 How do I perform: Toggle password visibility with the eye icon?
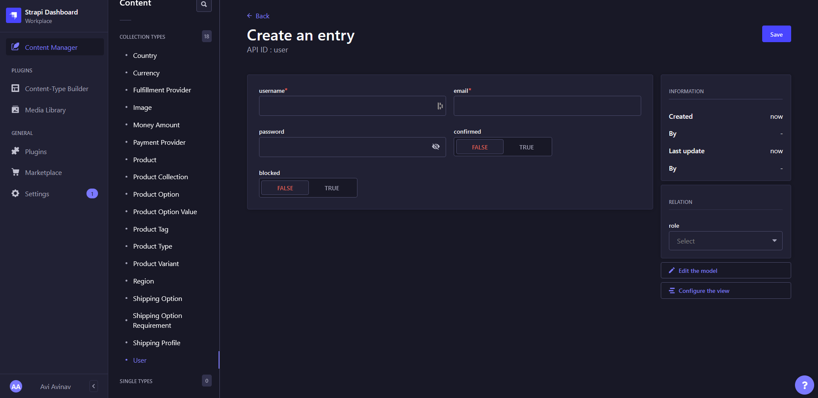436,146
